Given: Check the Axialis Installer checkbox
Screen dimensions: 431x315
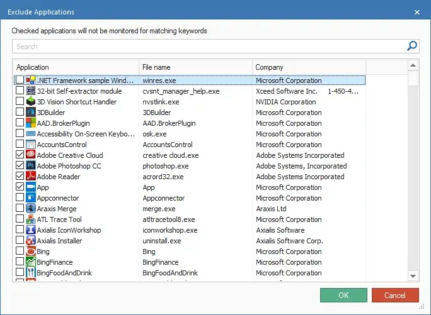Looking at the screenshot, I should point(20,241).
